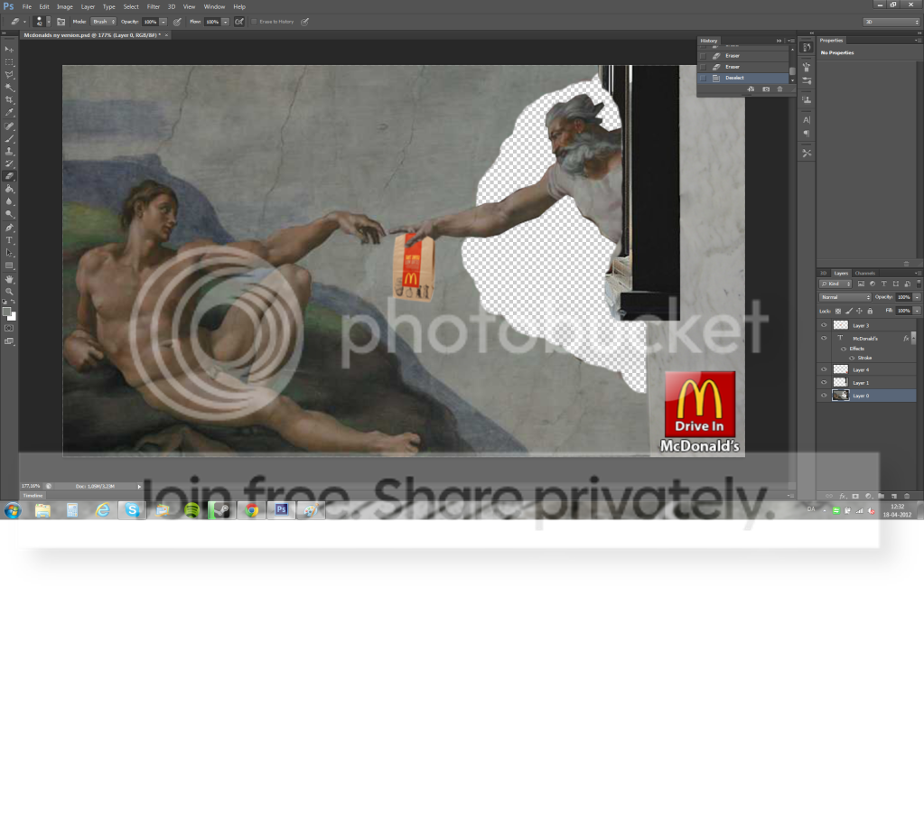This screenshot has width=924, height=820.
Task: Open the brush preset picker arrow
Action: pos(48,22)
